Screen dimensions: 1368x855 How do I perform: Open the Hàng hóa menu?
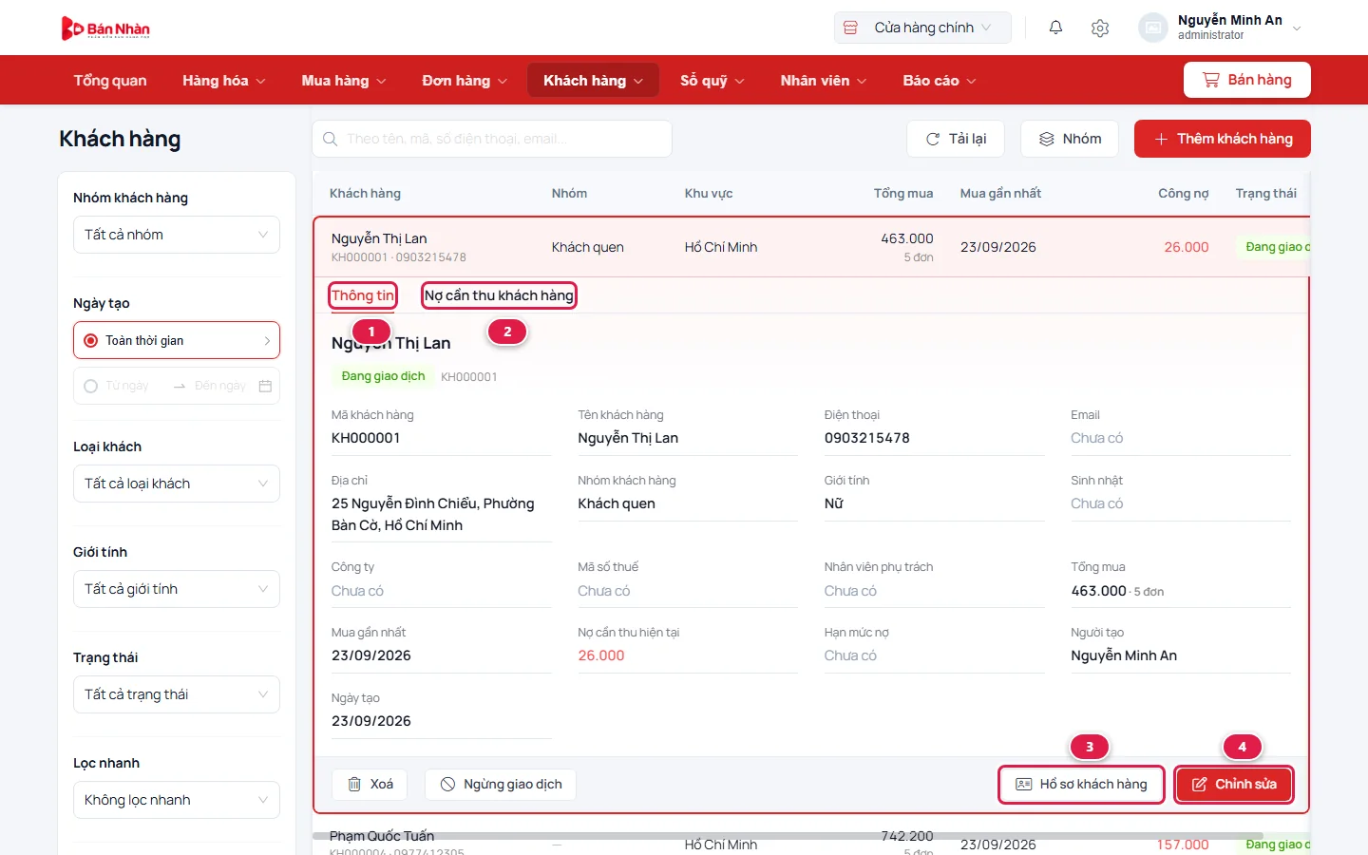click(x=224, y=81)
